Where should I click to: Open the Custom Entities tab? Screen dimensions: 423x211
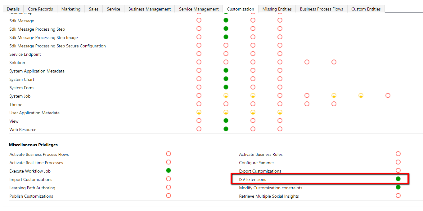pos(366,9)
